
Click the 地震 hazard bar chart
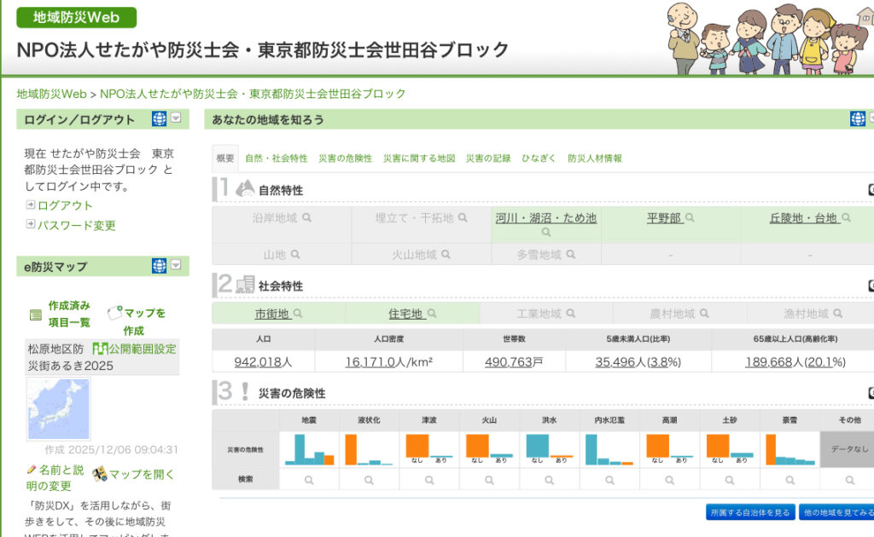point(309,449)
